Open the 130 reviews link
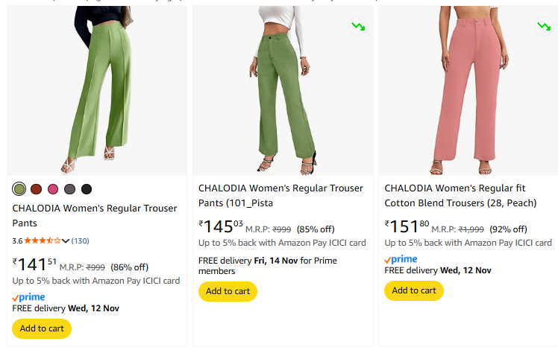The image size is (558, 347). point(81,241)
